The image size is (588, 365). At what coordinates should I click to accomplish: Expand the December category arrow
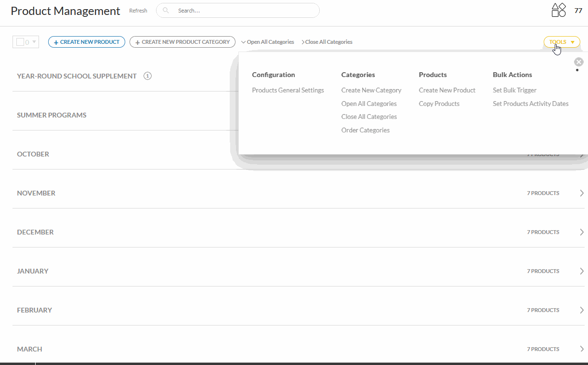point(582,232)
